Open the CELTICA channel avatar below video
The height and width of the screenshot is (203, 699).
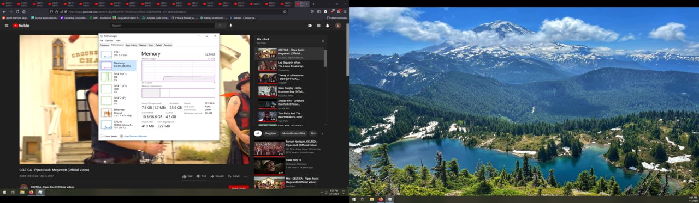pyautogui.click(x=24, y=187)
